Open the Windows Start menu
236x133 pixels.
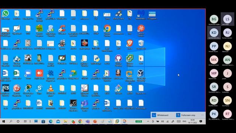click(x=4, y=122)
